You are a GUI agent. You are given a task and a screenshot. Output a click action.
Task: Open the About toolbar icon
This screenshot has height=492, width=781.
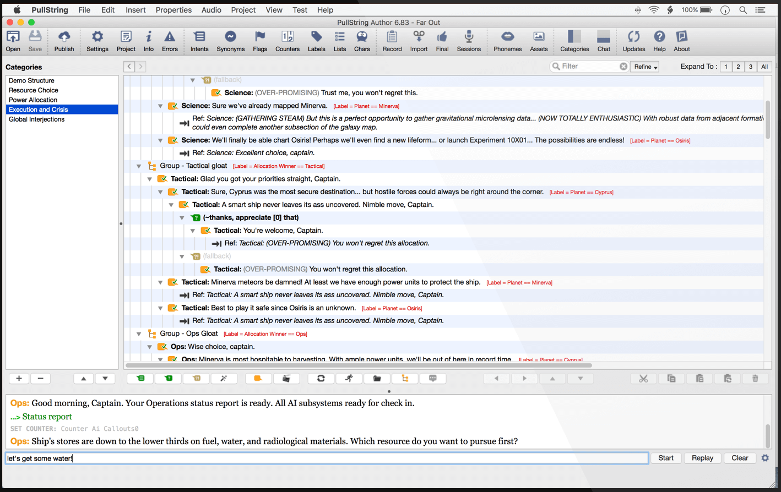pyautogui.click(x=681, y=41)
